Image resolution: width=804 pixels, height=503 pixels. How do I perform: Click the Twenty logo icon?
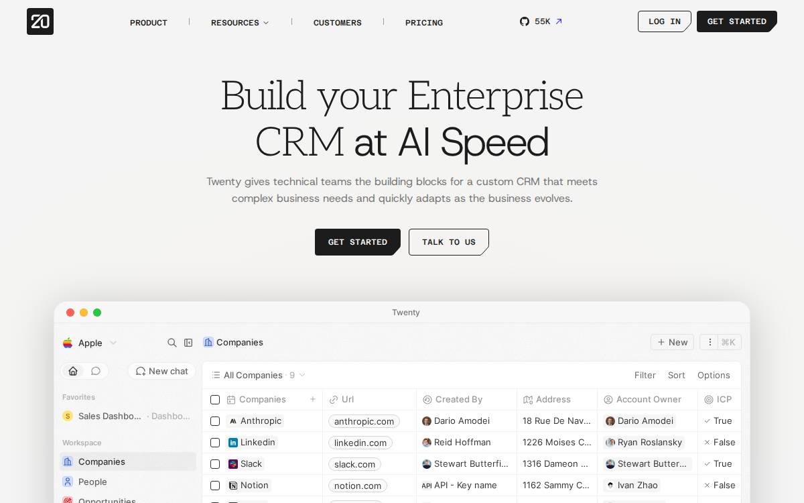coord(40,21)
